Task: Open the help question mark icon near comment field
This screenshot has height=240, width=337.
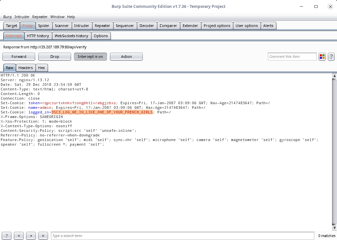Action: pos(331,57)
